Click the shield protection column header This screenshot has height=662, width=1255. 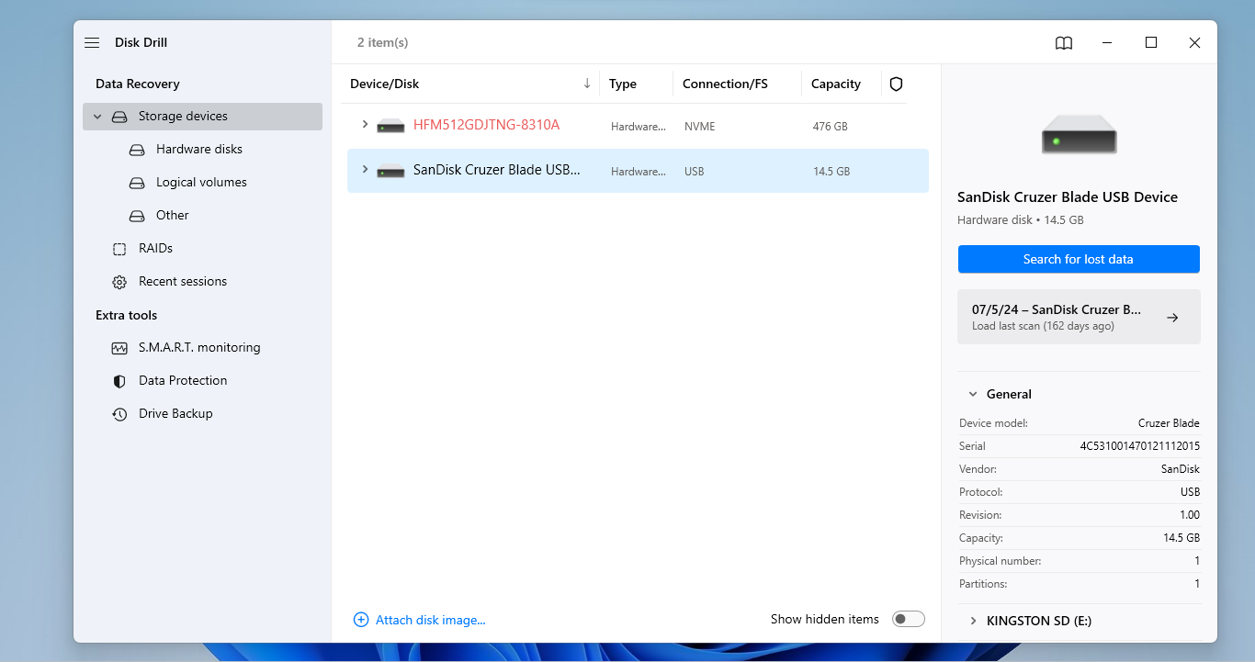pyautogui.click(x=897, y=84)
